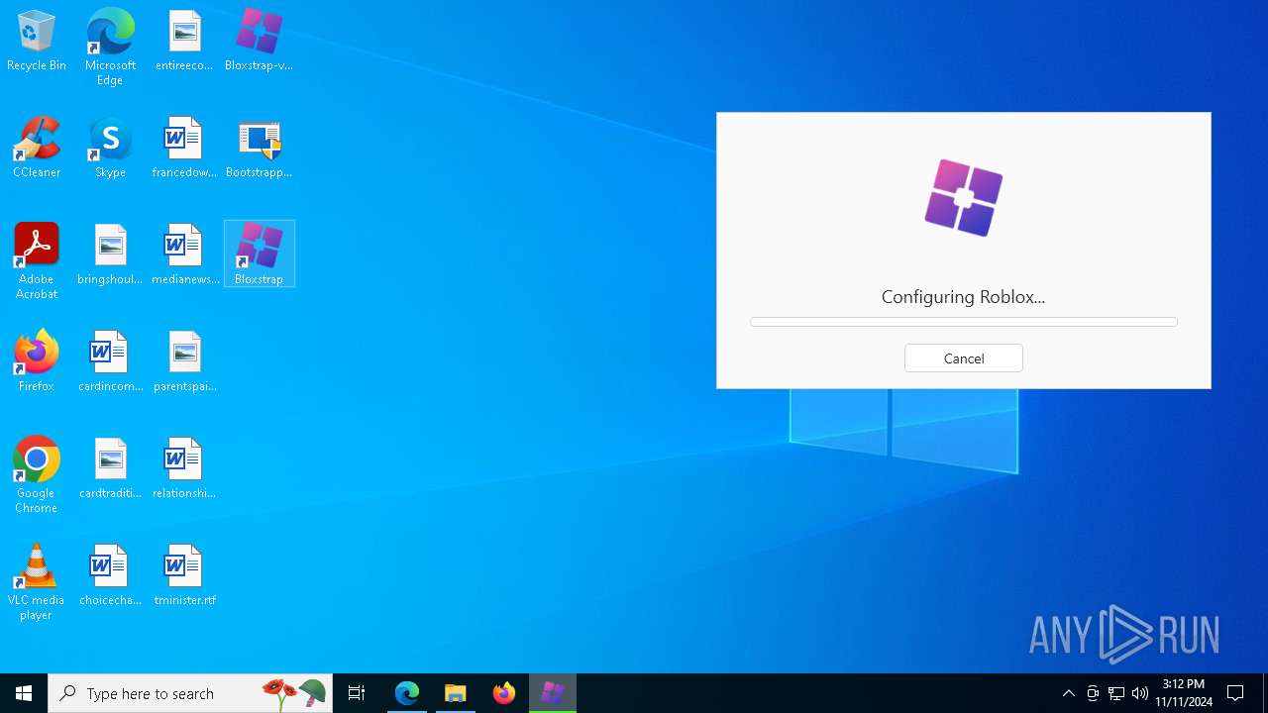The image size is (1268, 713).
Task: Cancel the Roblox configuration dialog
Action: [x=963, y=358]
